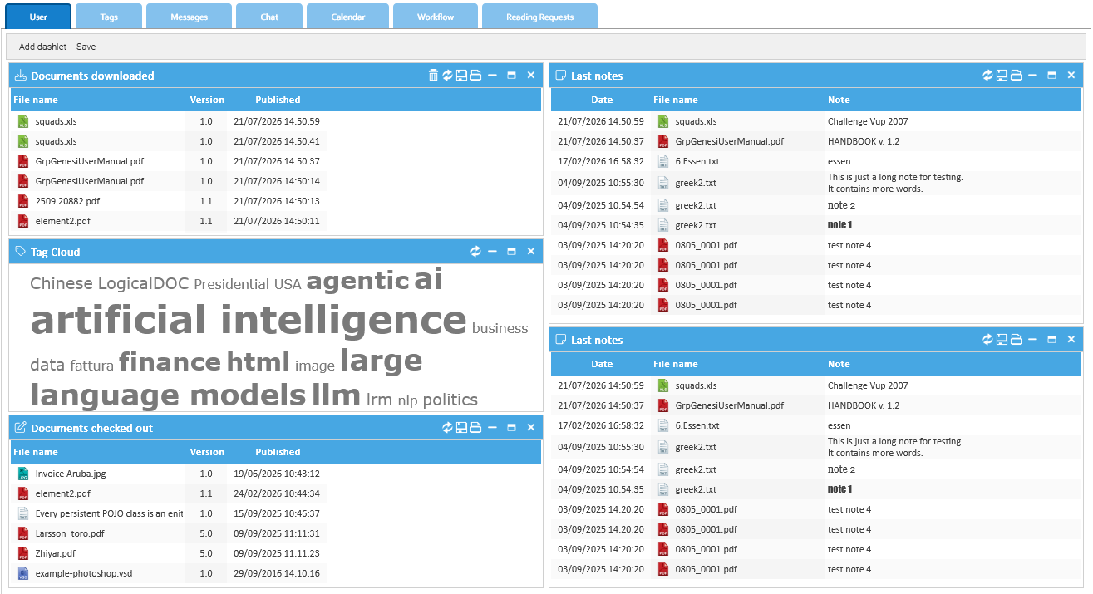Image resolution: width=1093 pixels, height=594 pixels.
Task: Select the LogicalDOC tag
Action: (x=144, y=283)
